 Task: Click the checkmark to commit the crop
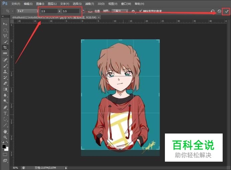point(227,11)
